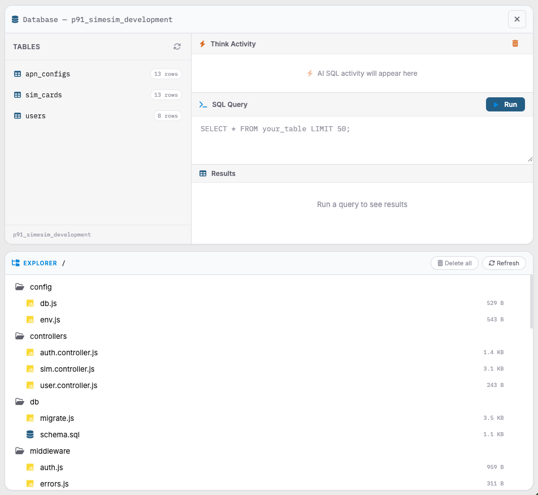The width and height of the screenshot is (538, 495).
Task: Click the JS icon beside sim.controller.js
Action: pos(30,369)
